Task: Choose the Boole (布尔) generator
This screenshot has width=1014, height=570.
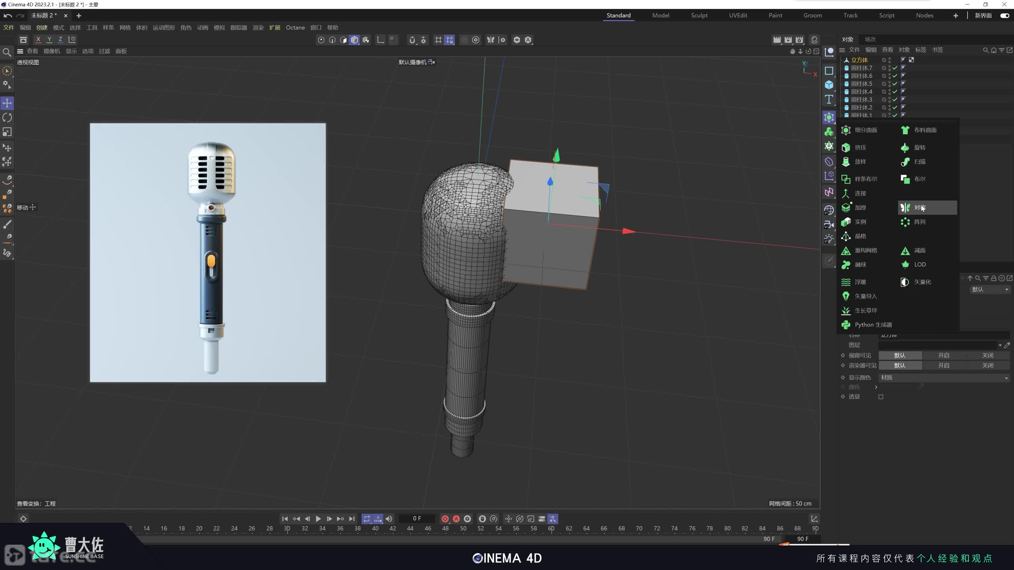Action: click(x=919, y=179)
